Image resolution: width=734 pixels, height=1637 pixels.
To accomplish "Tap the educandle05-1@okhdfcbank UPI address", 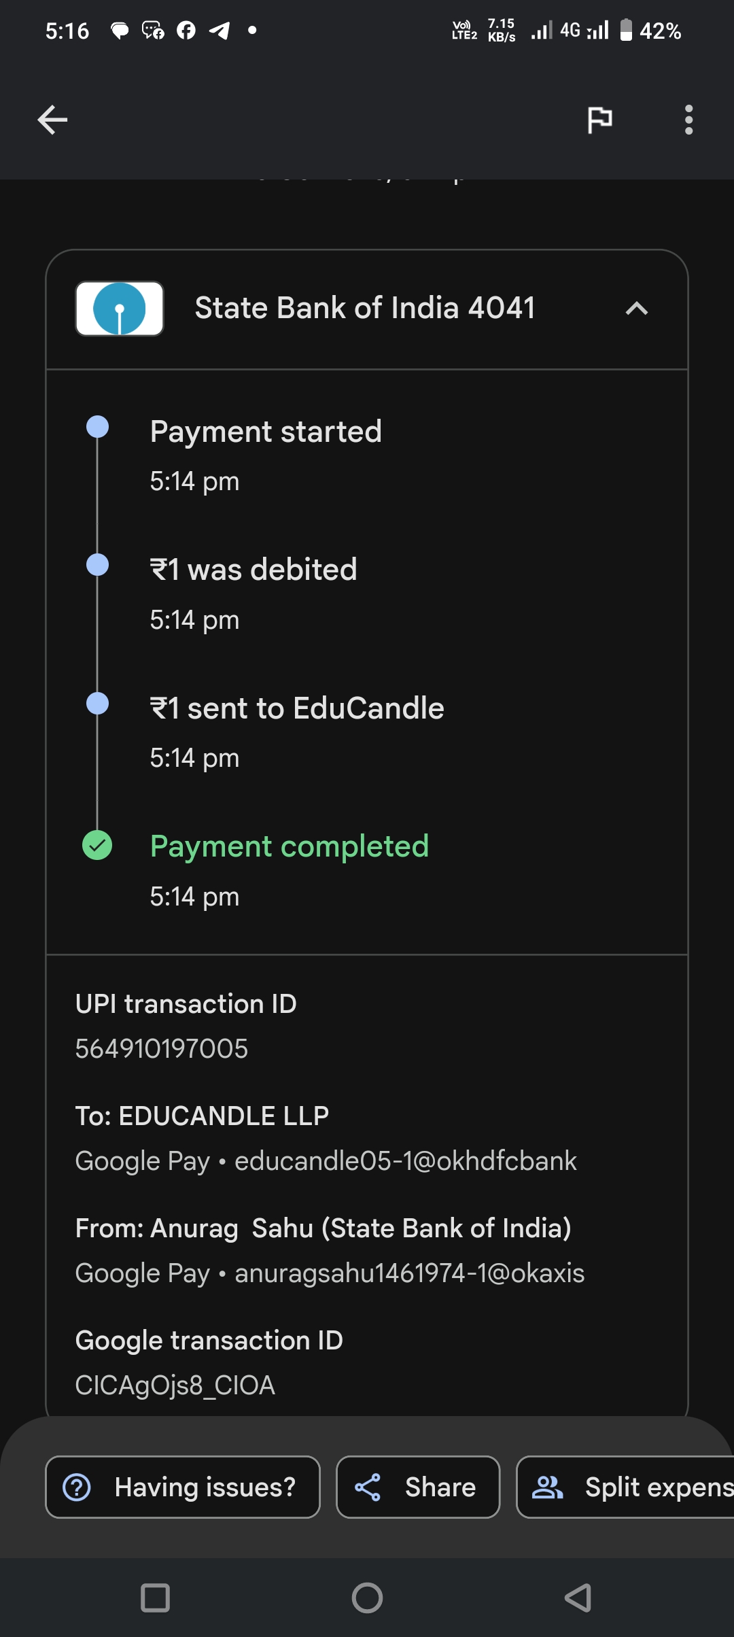I will 406,1161.
